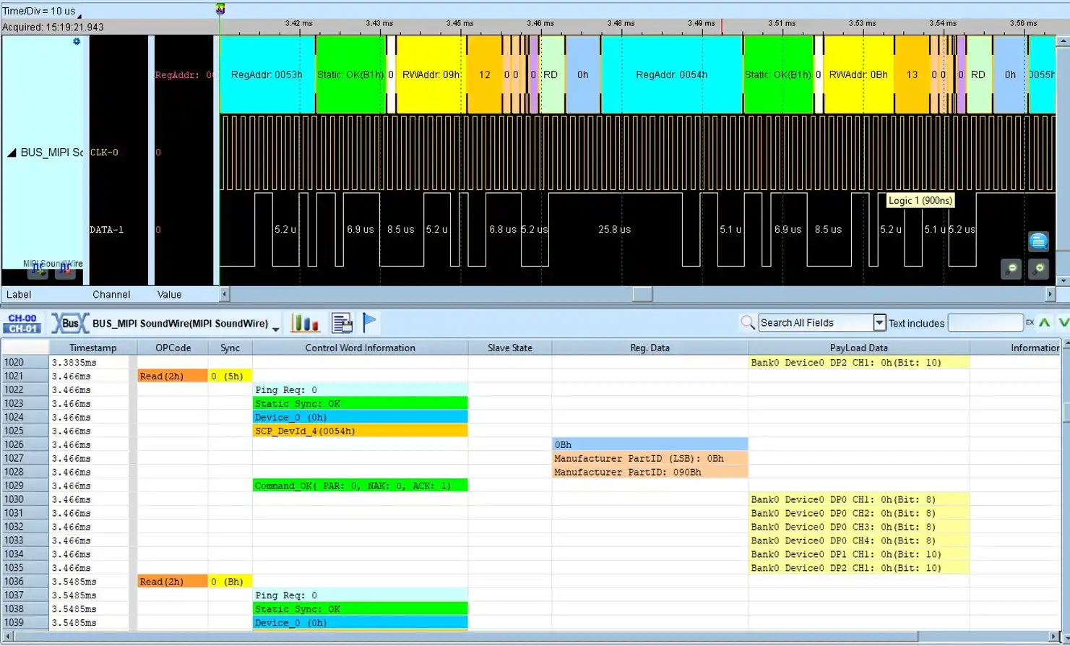Click the magnifier search icon
This screenshot has height=646, width=1070.
(748, 322)
